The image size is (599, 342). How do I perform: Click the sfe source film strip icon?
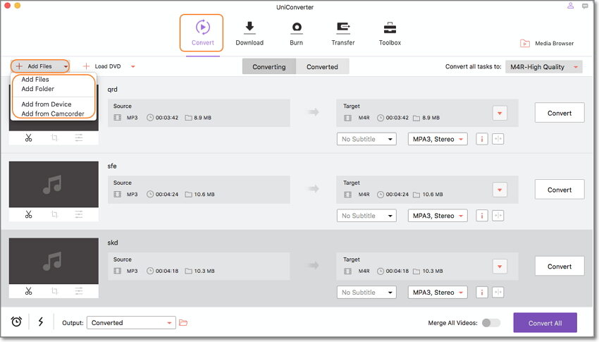(x=118, y=194)
